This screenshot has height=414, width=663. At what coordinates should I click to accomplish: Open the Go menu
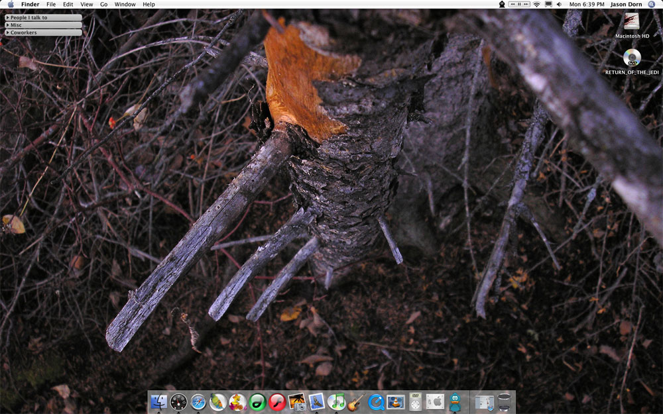(x=103, y=4)
